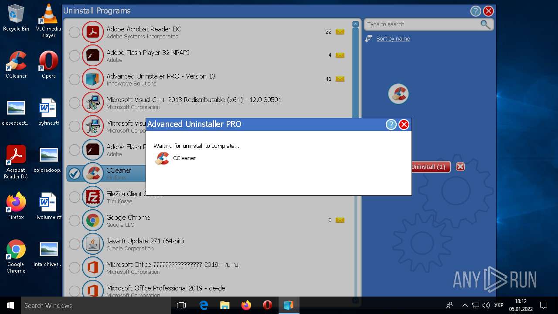Open the Recycle Bin desktop icon

tap(16, 18)
